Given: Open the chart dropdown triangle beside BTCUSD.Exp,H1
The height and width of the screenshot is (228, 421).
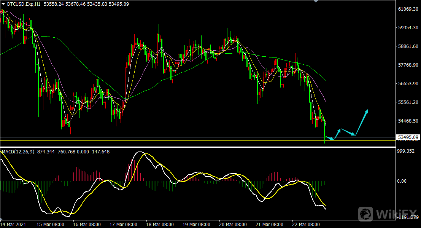Looking at the screenshot, I should coord(3,4).
